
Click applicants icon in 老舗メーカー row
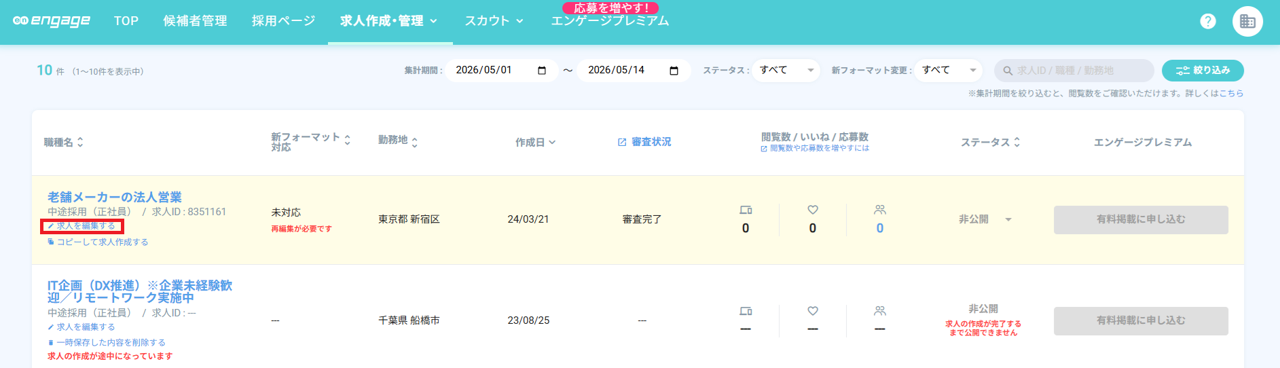tap(880, 210)
